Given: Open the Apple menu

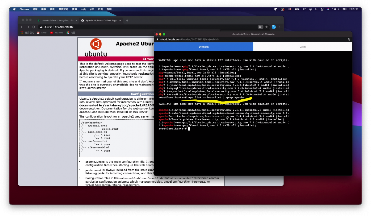Looking at the screenshot, I should click(14, 9).
